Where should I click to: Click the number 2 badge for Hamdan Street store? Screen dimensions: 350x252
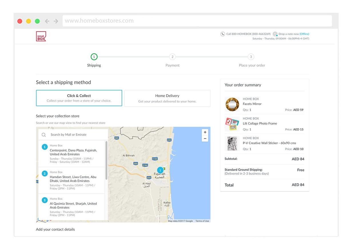click(x=45, y=174)
